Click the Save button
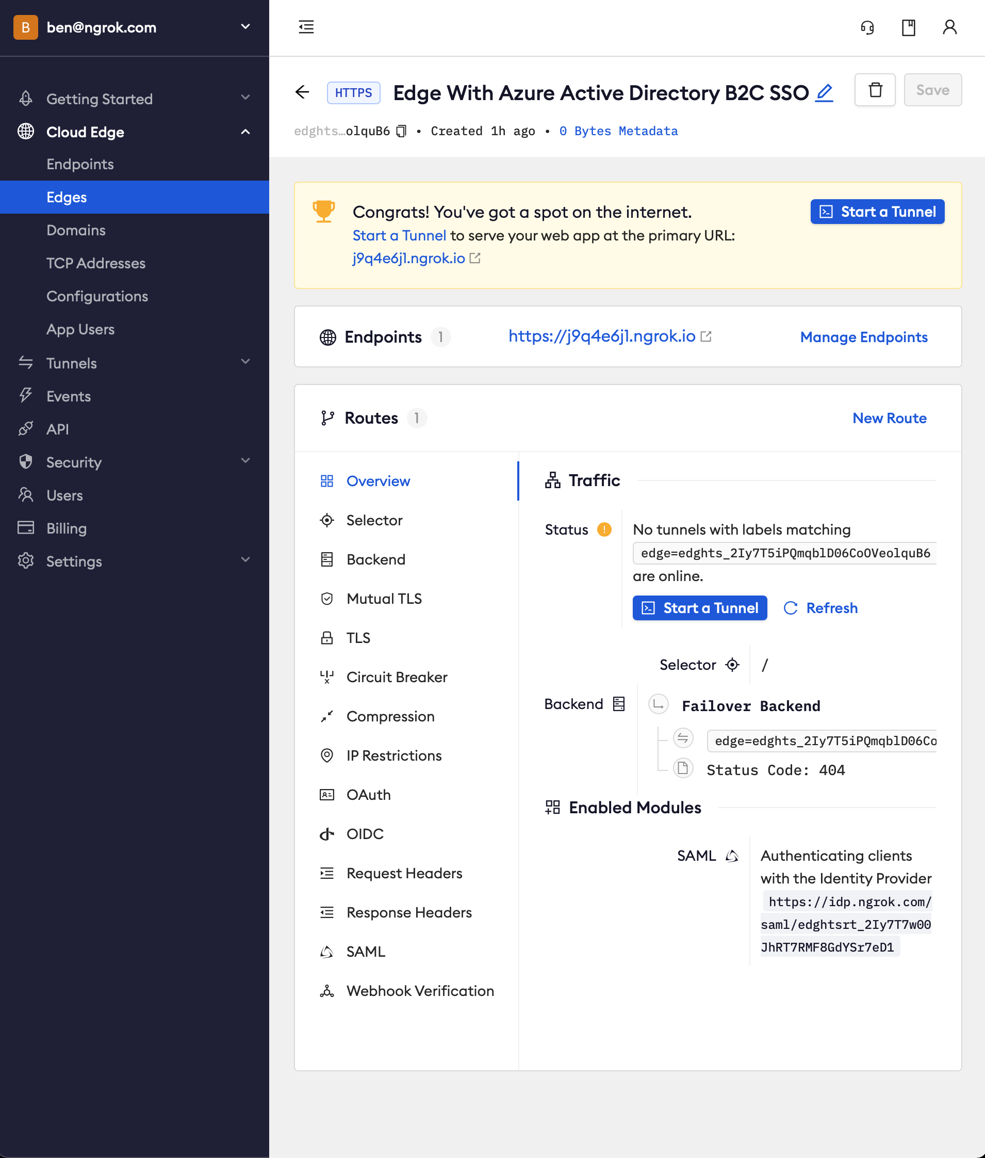Screen dimensions: 985x1158 coord(932,90)
